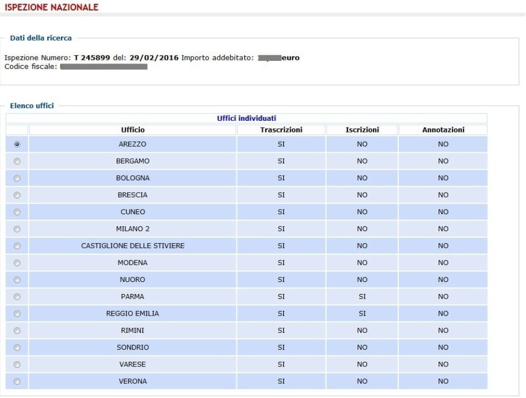Select the PARMA radio button
526x398 pixels.
[17, 297]
